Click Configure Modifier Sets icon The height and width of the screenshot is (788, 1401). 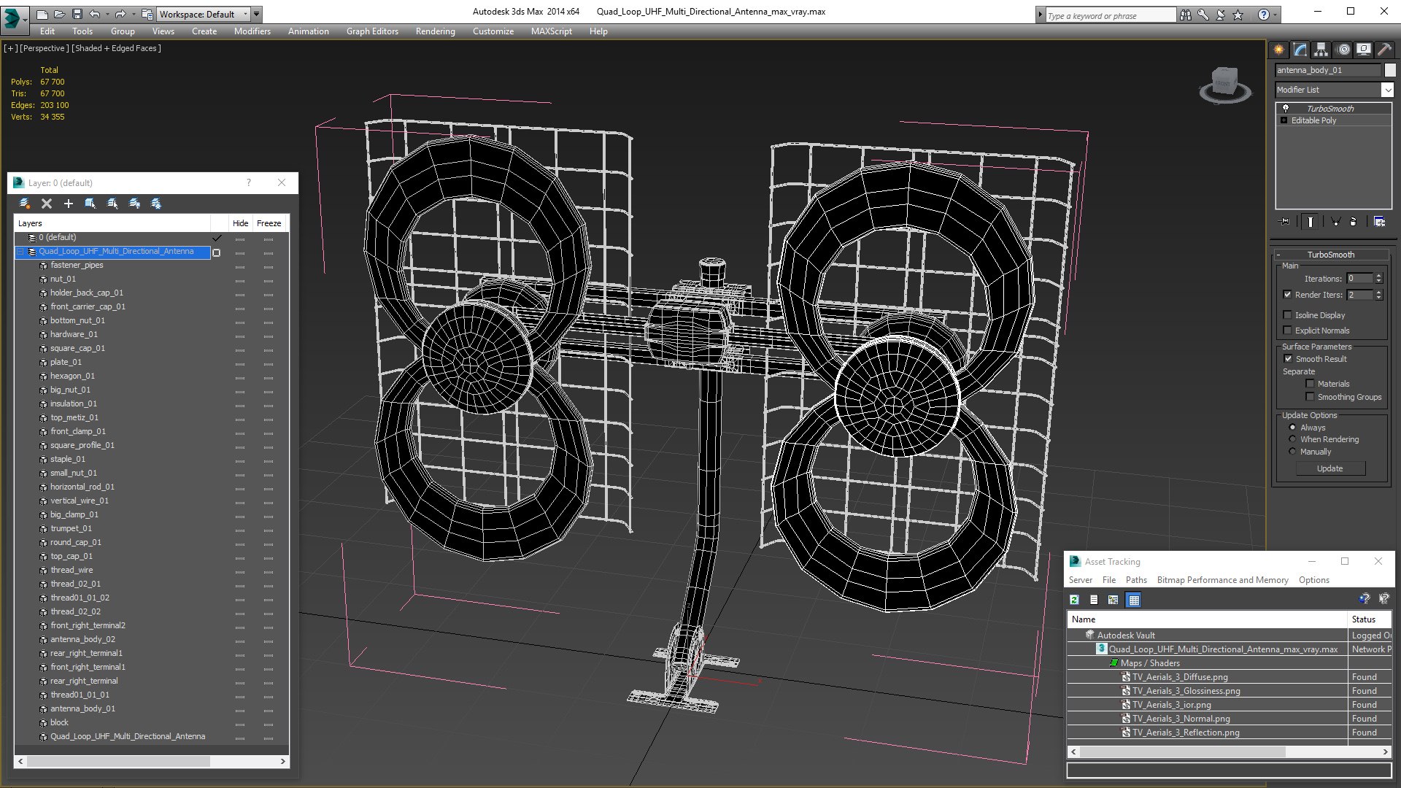tap(1379, 222)
